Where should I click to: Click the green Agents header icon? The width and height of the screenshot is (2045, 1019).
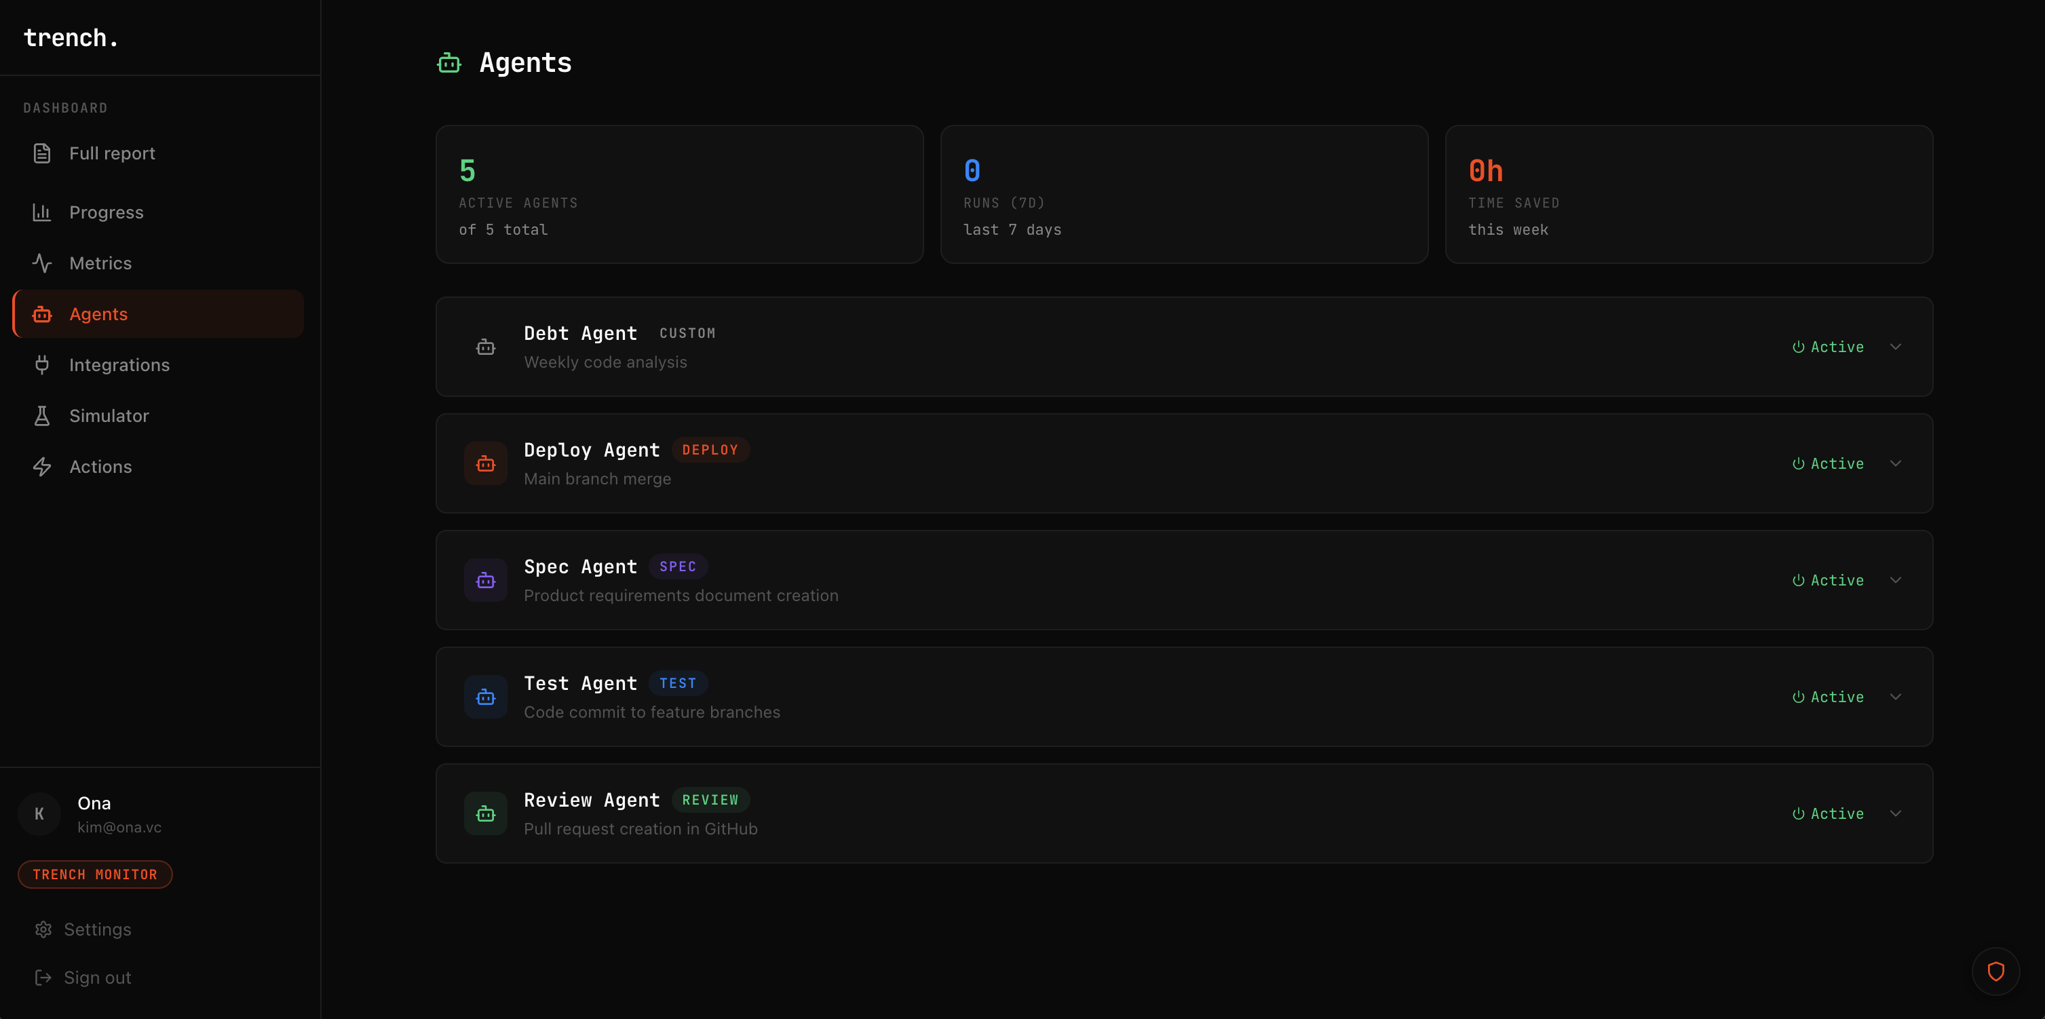click(449, 62)
